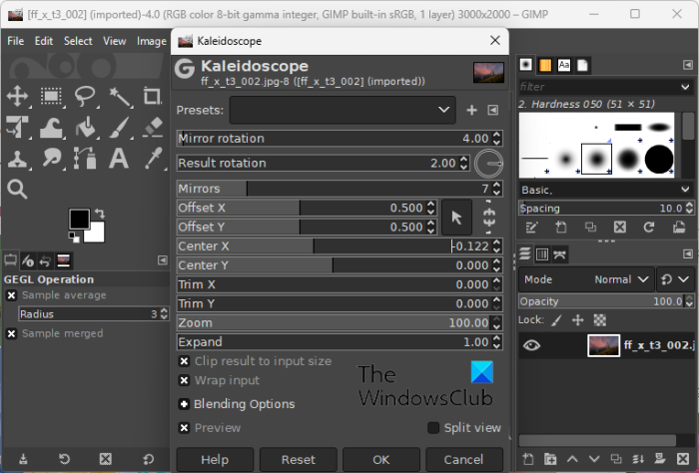This screenshot has width=699, height=473.
Task: Refresh brushes in brushes panel
Action: (x=649, y=228)
